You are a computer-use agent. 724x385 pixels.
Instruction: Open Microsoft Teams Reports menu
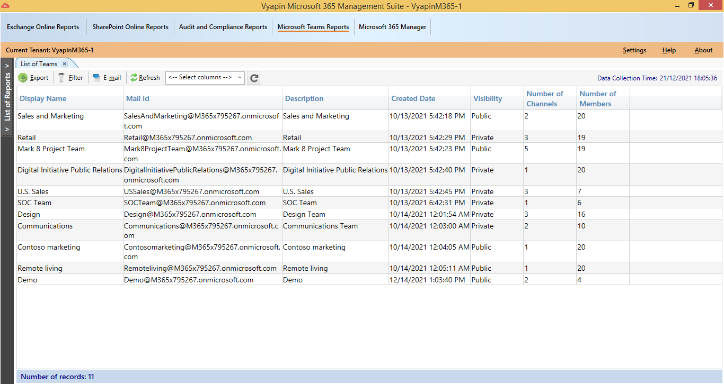click(313, 27)
